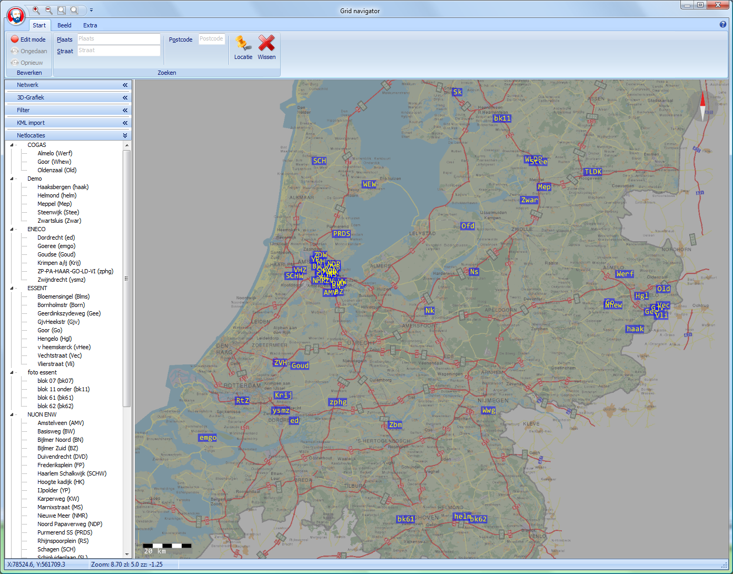Click into the Plaats search field
The width and height of the screenshot is (733, 574).
coord(118,39)
